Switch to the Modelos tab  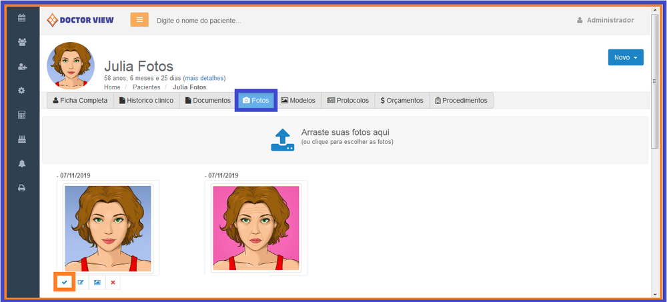point(297,101)
